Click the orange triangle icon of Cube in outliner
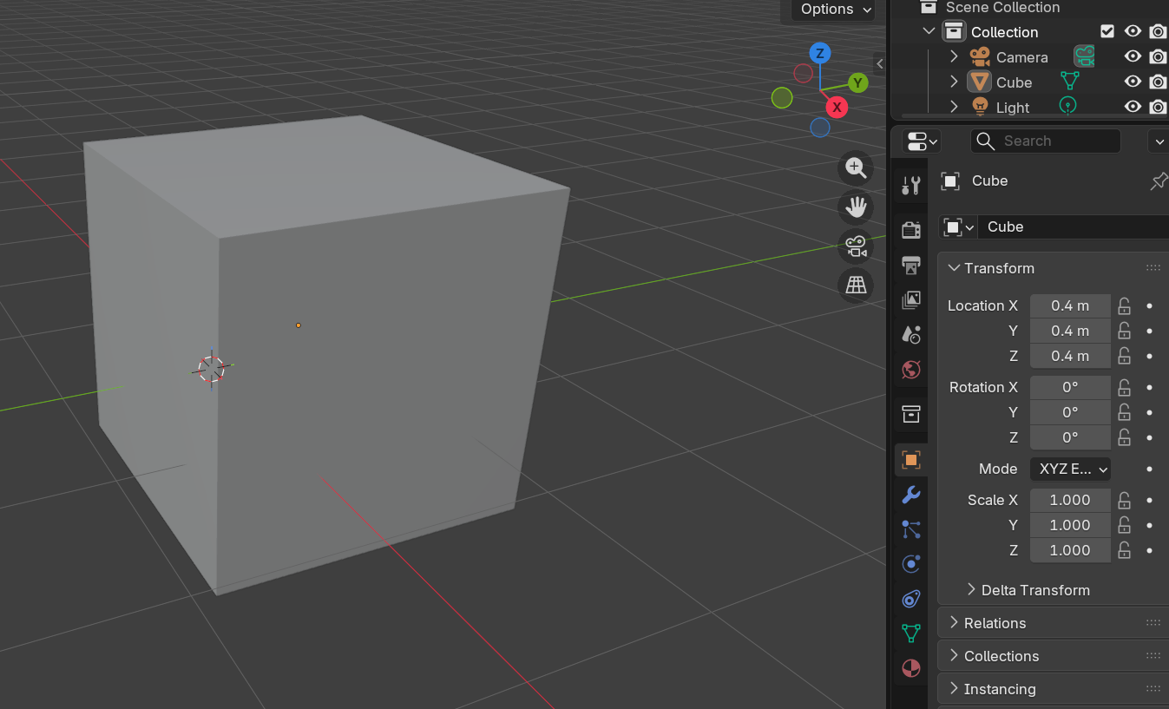 coord(980,82)
